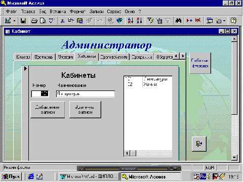243x182 pixels.
Task: Click the New Record toolbar icon
Action: (189, 21)
